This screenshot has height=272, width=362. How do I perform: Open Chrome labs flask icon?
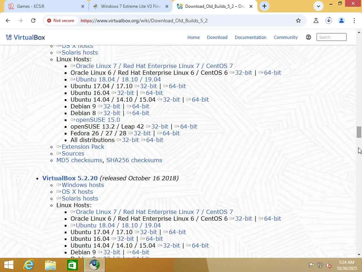point(316,21)
